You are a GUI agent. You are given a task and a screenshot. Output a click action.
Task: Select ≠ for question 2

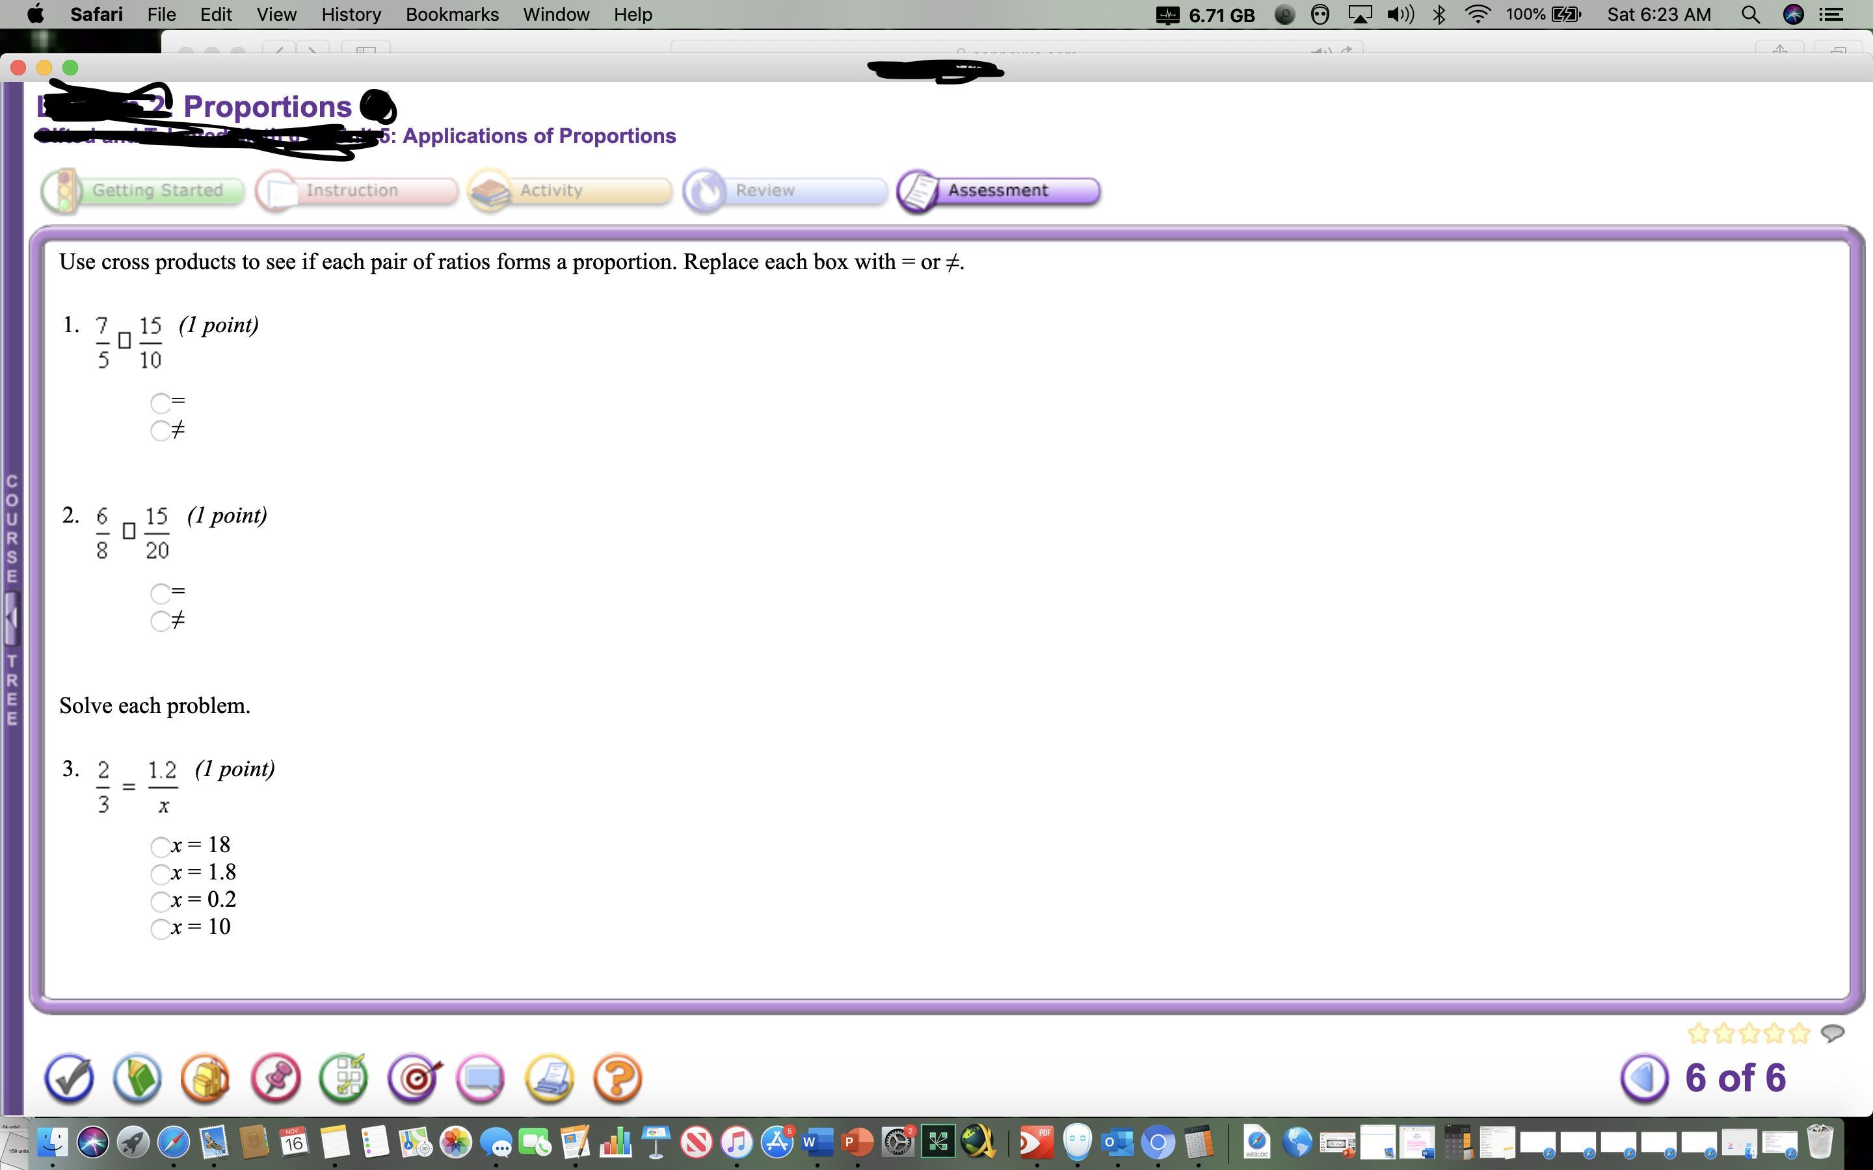(x=160, y=621)
